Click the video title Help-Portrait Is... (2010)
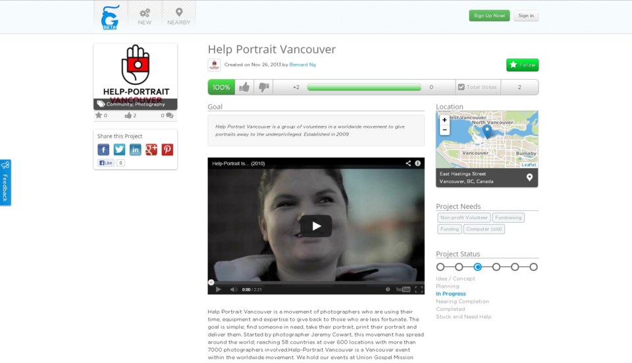This screenshot has height=363, width=632. (x=238, y=163)
